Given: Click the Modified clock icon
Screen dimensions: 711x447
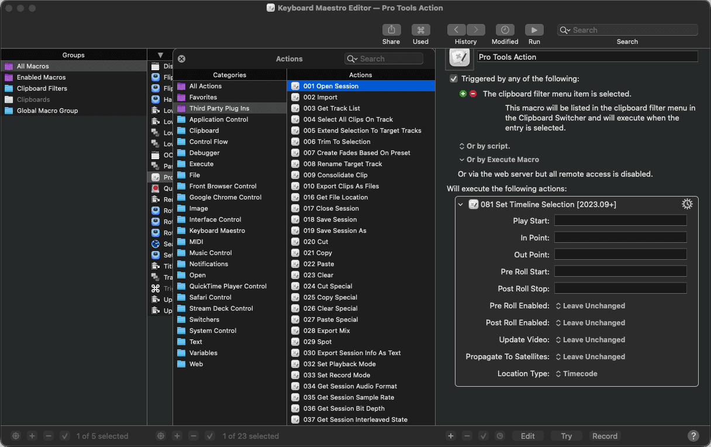Looking at the screenshot, I should pos(505,30).
